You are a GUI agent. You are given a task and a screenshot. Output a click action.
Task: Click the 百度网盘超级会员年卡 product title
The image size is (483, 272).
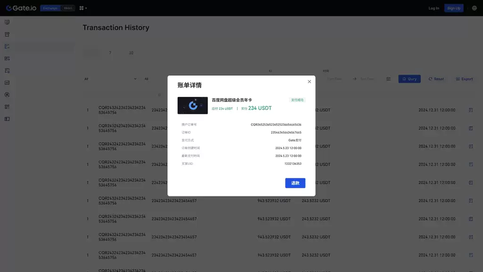[x=232, y=100]
